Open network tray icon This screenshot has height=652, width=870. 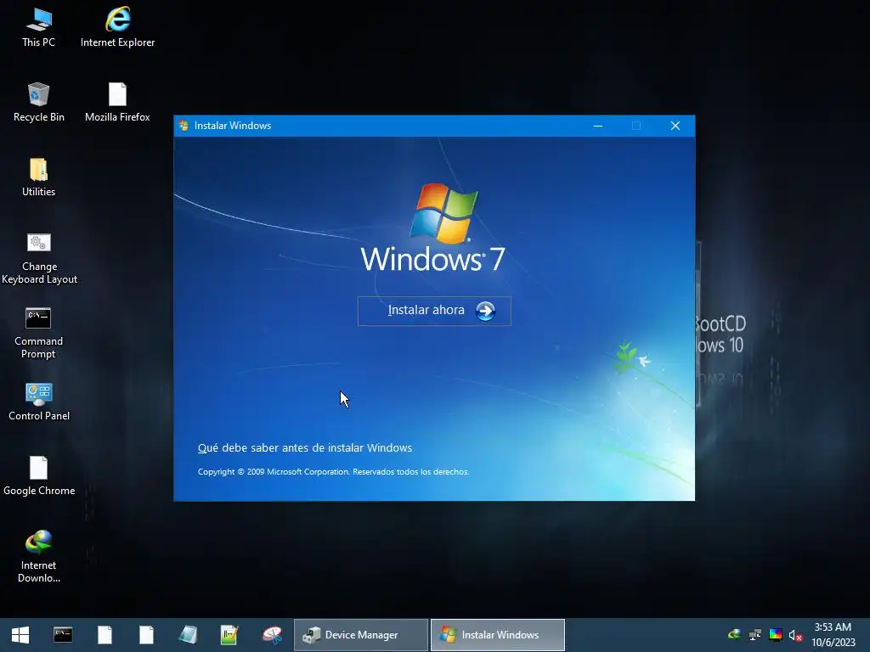[755, 635]
